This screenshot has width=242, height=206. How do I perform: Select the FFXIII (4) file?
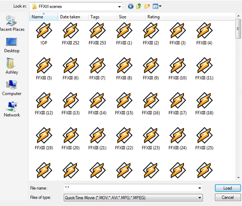pos(204,34)
